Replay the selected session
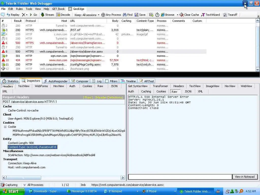 pyautogui.click(x=13, y=15)
